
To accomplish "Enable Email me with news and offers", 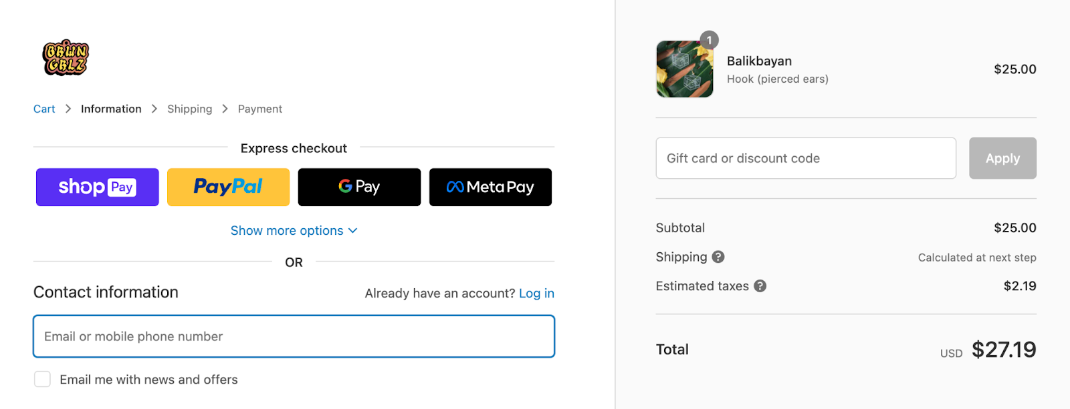I will pos(43,380).
